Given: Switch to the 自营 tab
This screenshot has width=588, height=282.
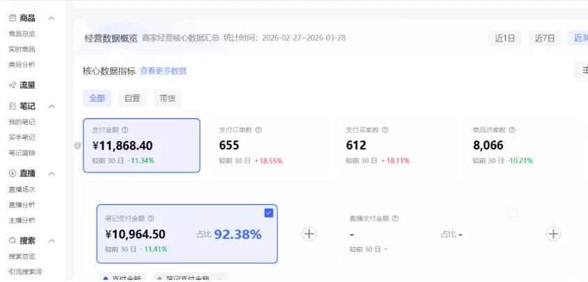Looking at the screenshot, I should click(x=132, y=98).
